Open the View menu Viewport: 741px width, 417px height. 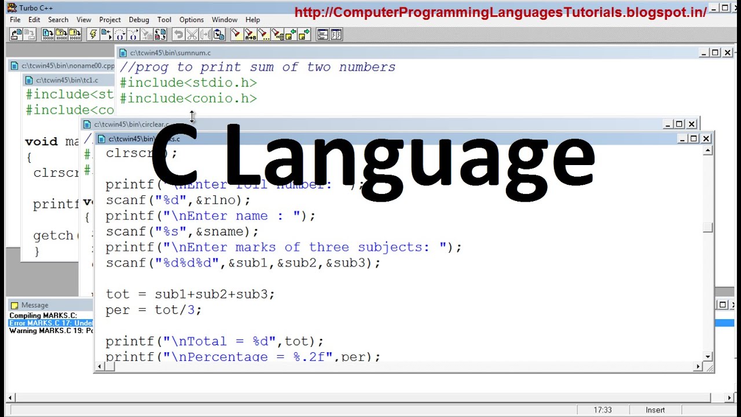pyautogui.click(x=83, y=20)
